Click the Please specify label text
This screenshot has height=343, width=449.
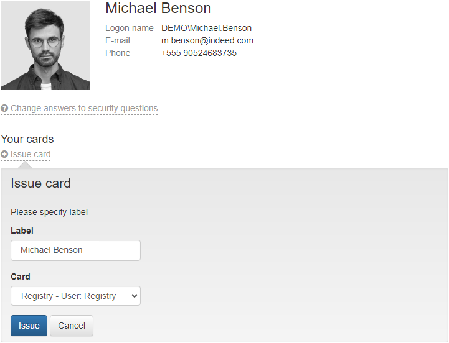point(49,212)
